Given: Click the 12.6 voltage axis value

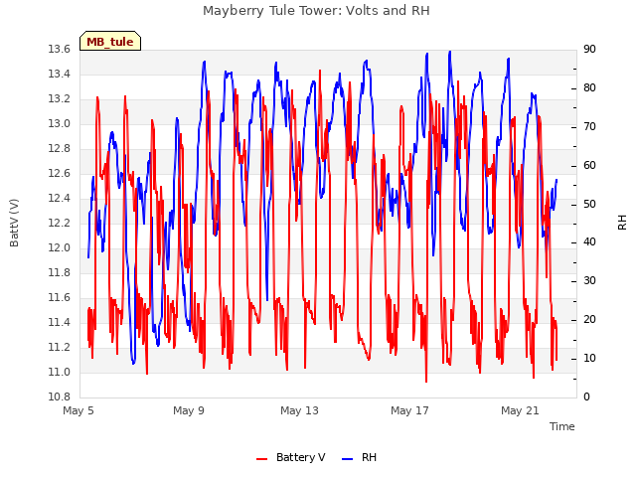Looking at the screenshot, I should coord(60,174).
